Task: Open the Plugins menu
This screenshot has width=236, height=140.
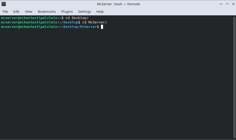Action: coord(67,11)
